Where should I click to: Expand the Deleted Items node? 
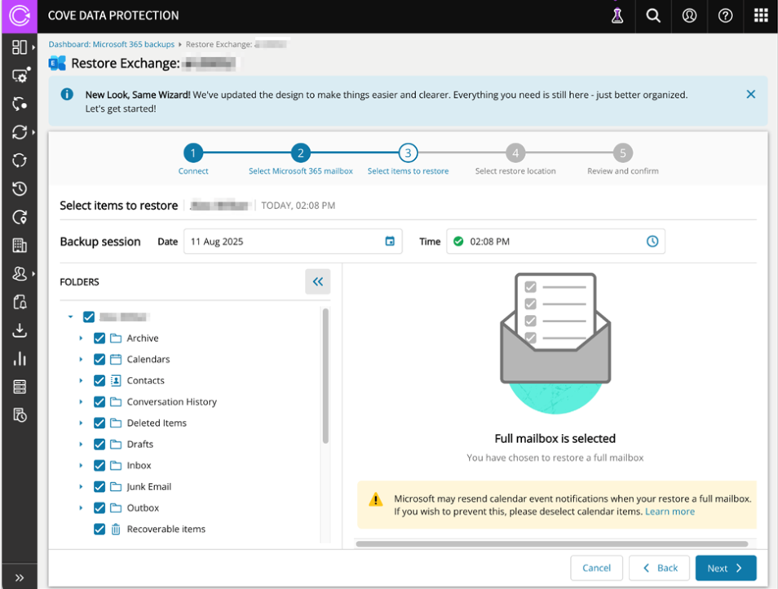tap(81, 423)
